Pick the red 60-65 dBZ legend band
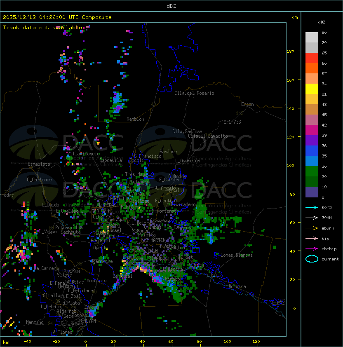The image size is (343, 347). (x=312, y=58)
